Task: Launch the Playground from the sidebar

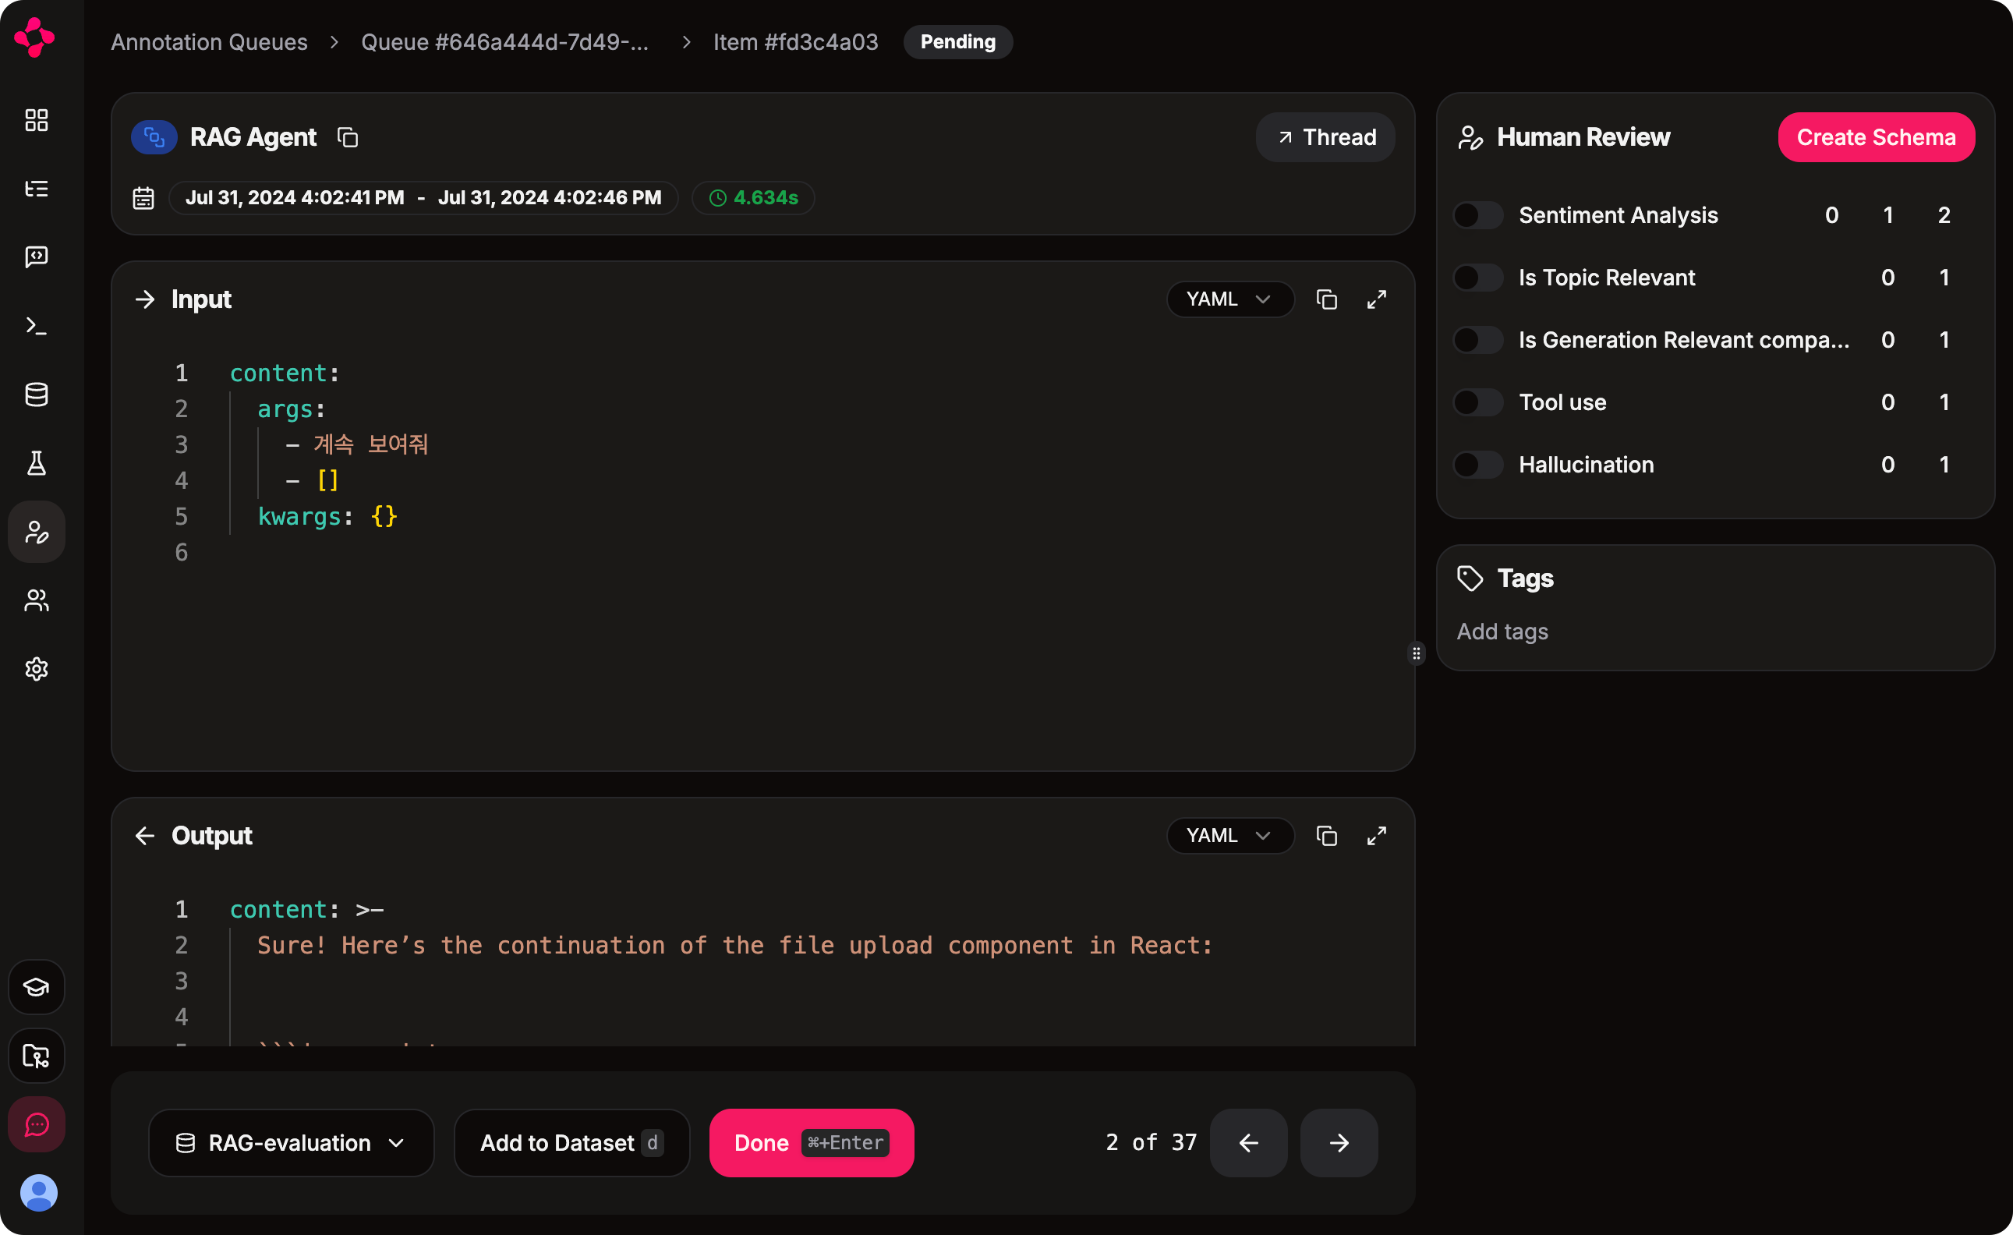Action: coord(36,326)
